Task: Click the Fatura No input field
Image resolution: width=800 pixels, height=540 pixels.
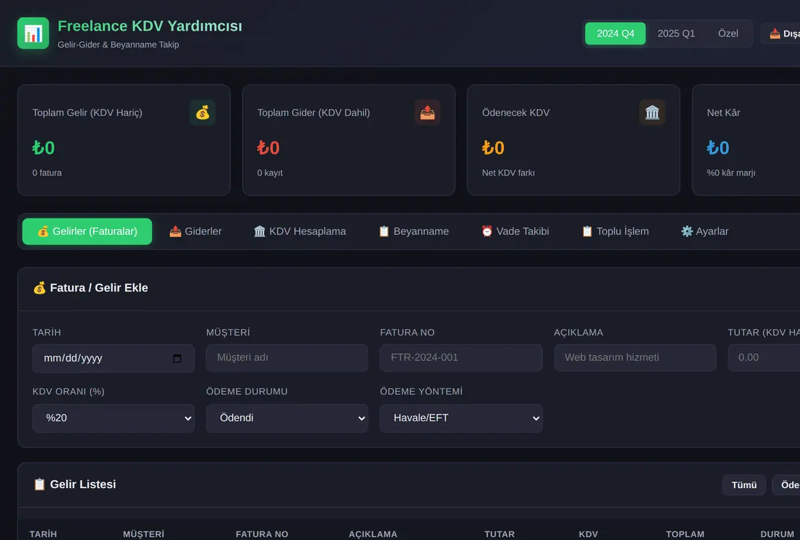Action: pos(461,358)
